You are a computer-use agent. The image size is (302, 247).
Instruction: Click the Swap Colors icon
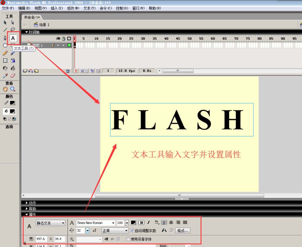[x=14, y=119]
